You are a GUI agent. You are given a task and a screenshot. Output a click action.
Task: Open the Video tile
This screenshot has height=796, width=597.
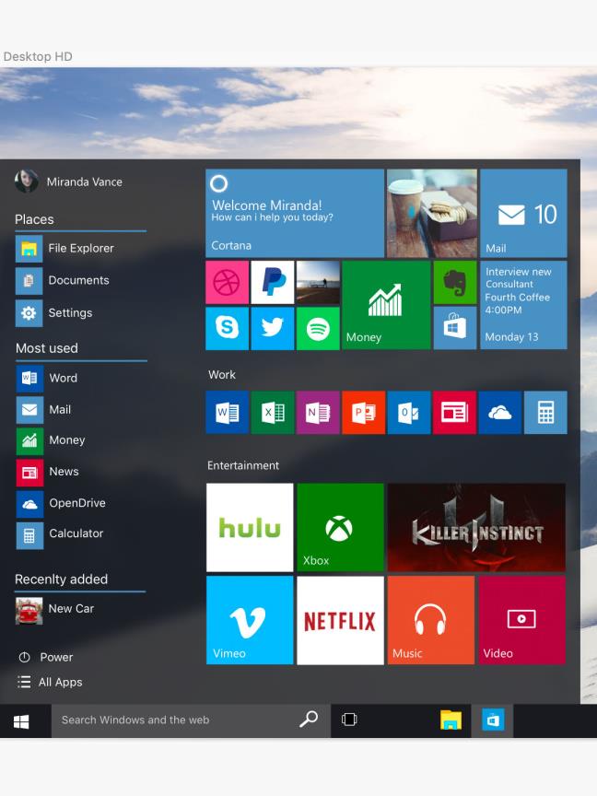click(521, 620)
